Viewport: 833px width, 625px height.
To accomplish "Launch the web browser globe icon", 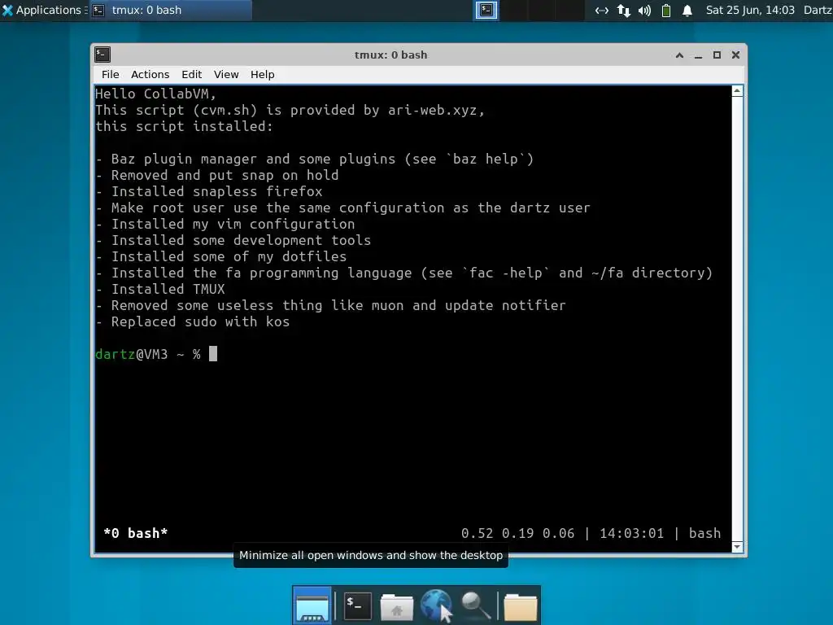I will [x=436, y=605].
